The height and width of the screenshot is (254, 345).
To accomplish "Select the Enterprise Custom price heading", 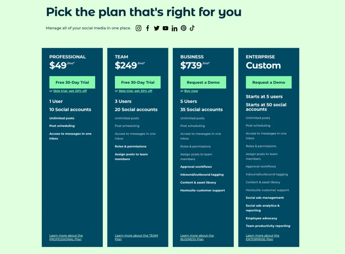I will (263, 66).
